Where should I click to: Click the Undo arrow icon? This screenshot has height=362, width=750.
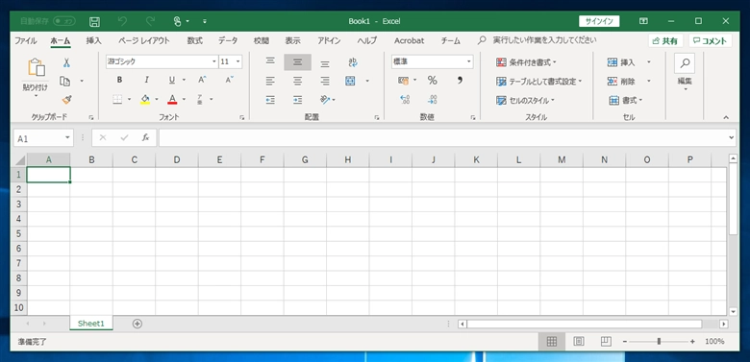pyautogui.click(x=122, y=21)
